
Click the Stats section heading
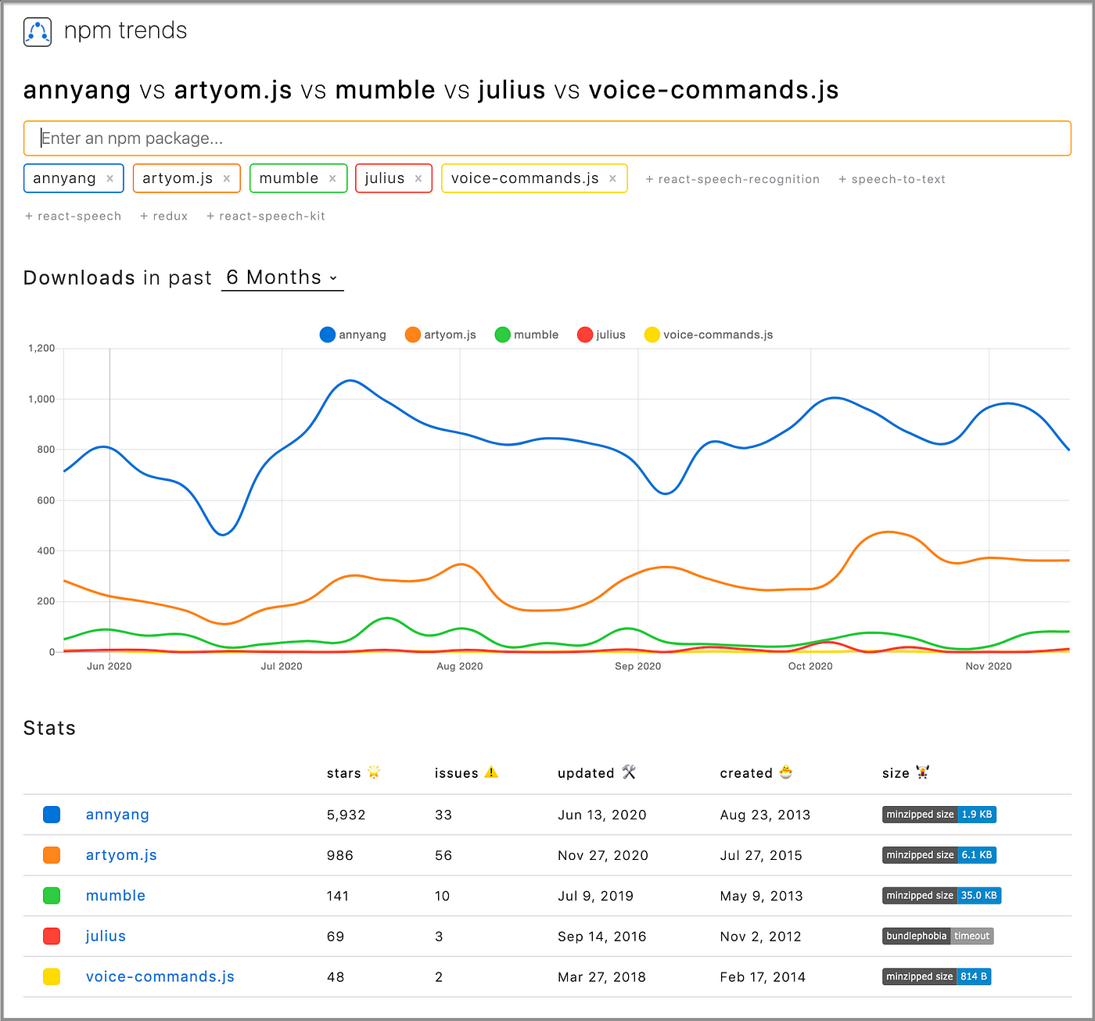pos(49,728)
